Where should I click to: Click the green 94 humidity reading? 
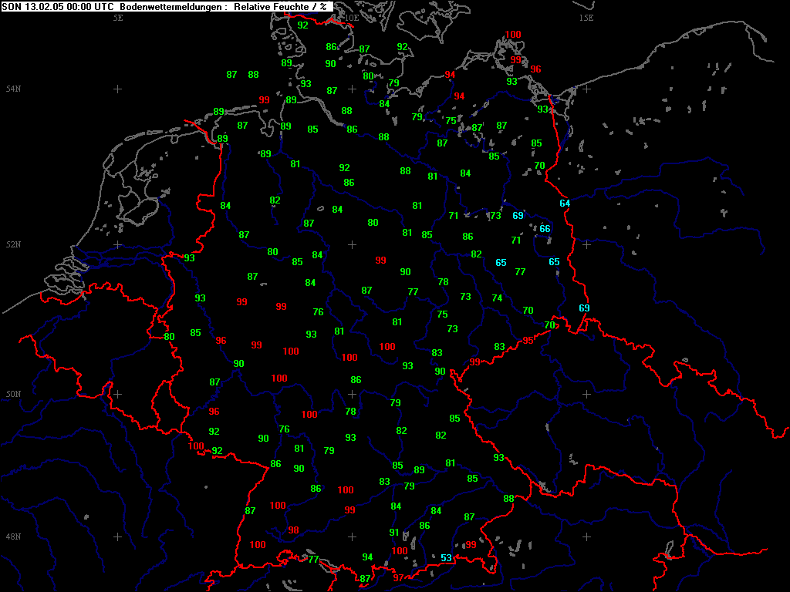click(x=367, y=557)
